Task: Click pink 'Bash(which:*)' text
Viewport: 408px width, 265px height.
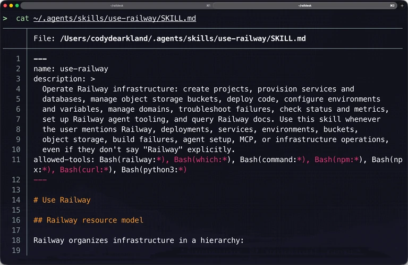Action: tap(202, 160)
